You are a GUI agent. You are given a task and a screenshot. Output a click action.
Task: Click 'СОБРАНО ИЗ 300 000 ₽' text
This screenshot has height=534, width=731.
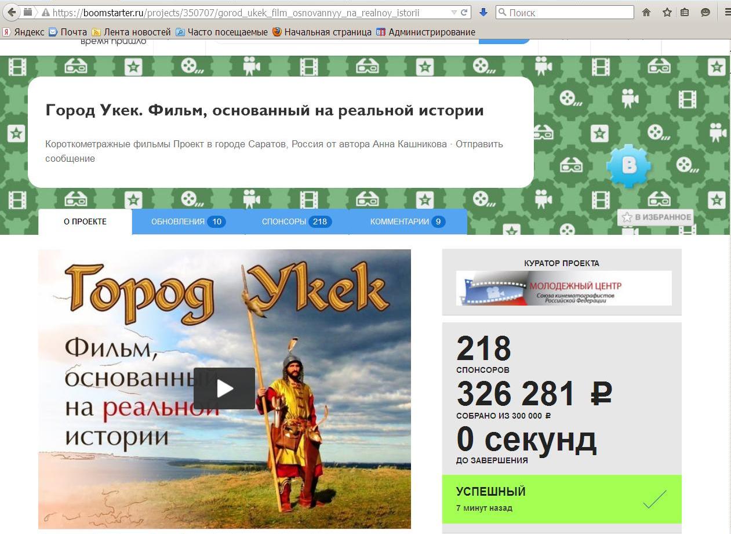click(x=503, y=416)
